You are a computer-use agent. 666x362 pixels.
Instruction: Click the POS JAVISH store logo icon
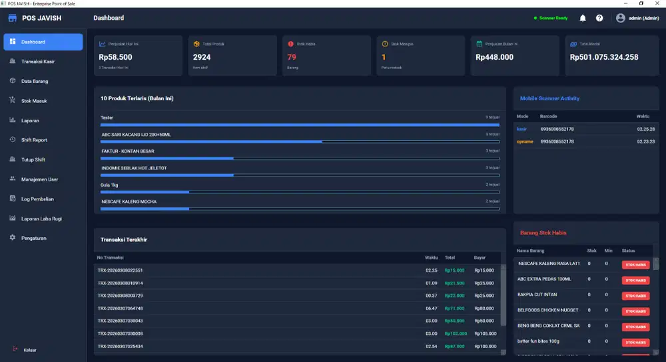click(12, 18)
